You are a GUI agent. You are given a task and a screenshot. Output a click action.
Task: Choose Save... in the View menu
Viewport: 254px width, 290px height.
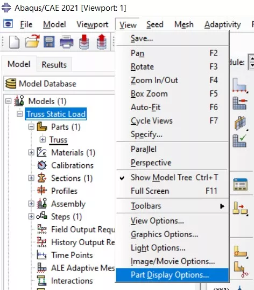[173, 38]
